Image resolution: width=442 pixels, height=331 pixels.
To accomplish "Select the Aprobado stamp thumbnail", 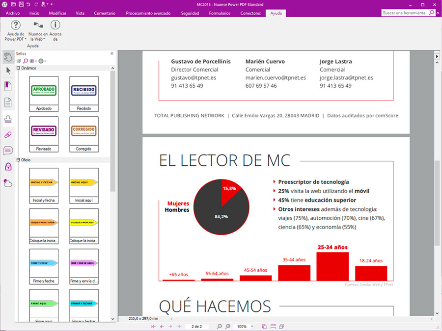I will pos(44,94).
